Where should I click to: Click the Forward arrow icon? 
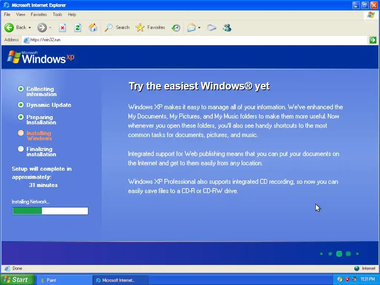point(42,27)
